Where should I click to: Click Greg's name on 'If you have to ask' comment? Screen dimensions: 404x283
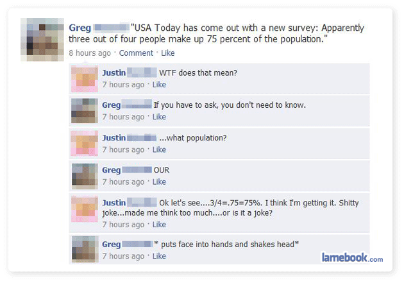click(x=112, y=105)
